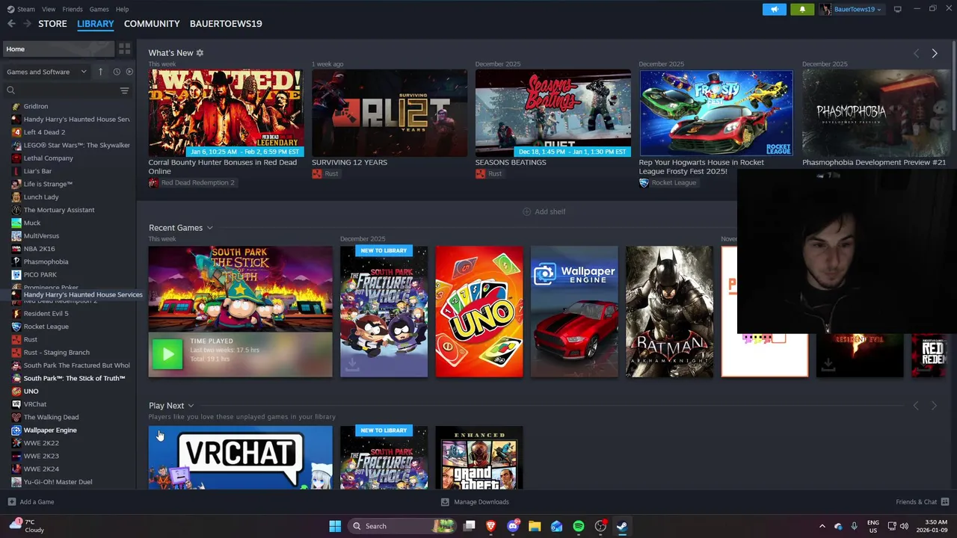Open File Explorer from the taskbar

535,526
